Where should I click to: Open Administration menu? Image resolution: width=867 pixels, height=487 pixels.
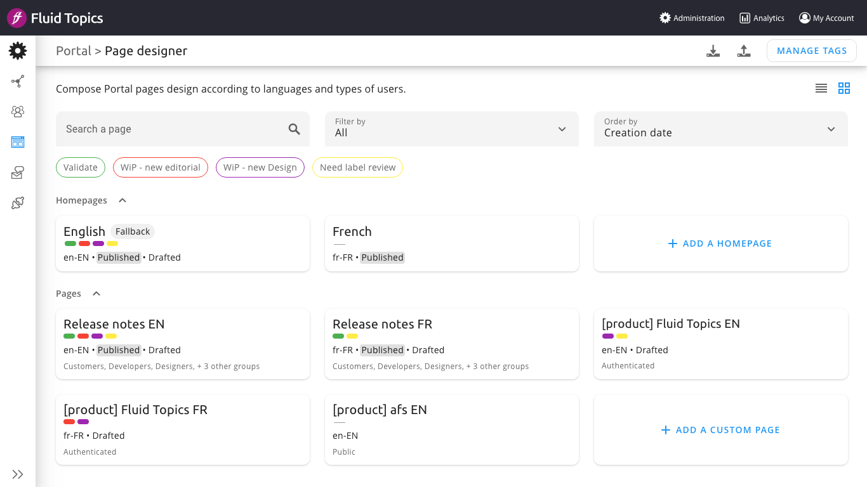click(x=692, y=18)
